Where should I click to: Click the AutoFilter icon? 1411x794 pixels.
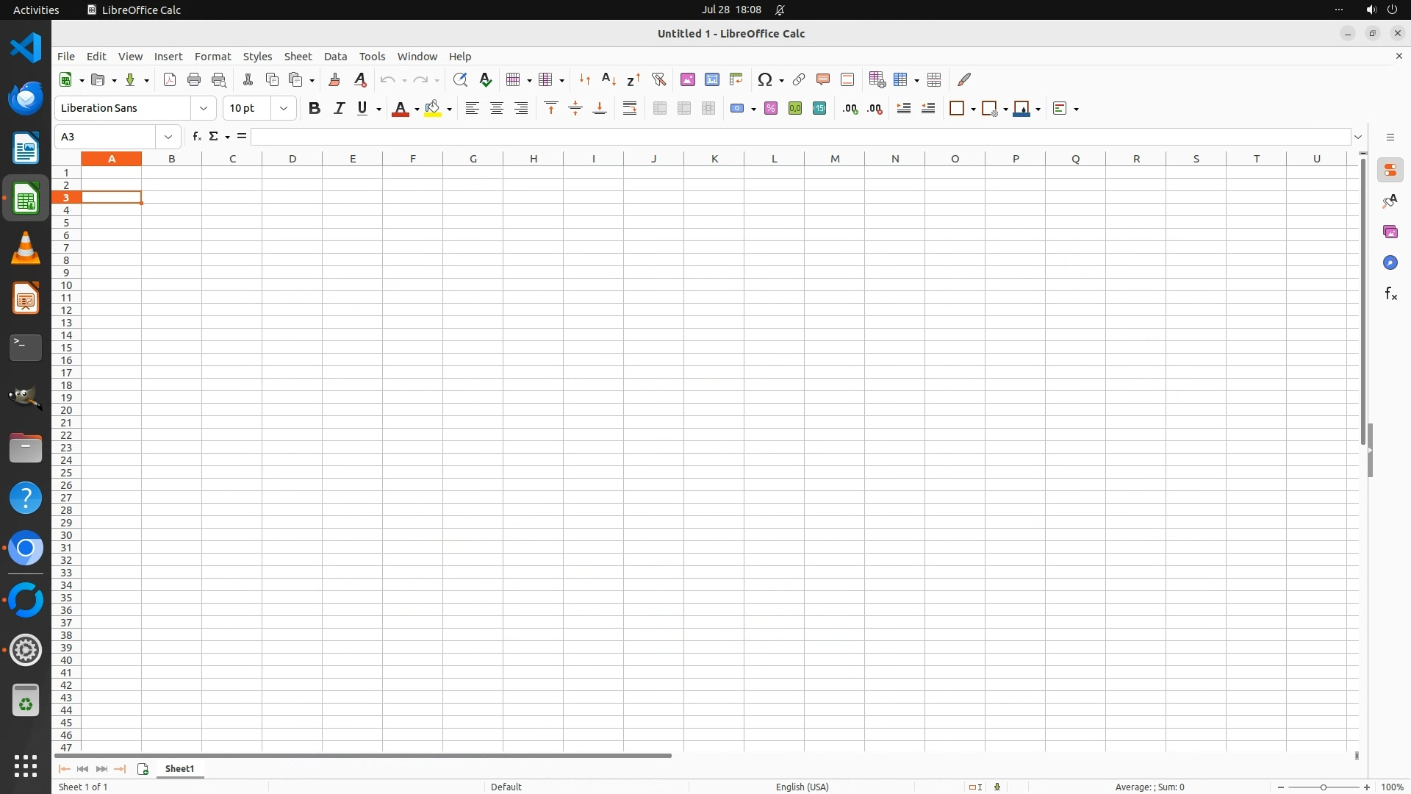(658, 79)
